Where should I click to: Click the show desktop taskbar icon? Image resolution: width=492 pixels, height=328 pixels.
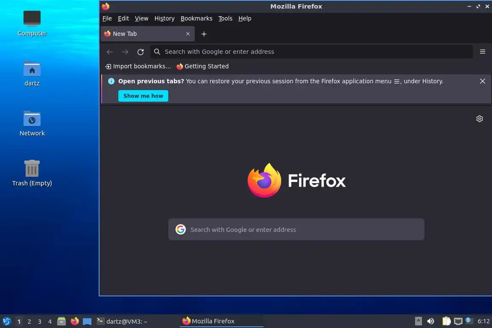pos(87,322)
